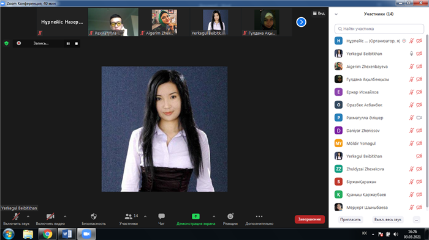Expand audio options arrow next to microphone

click(28, 217)
